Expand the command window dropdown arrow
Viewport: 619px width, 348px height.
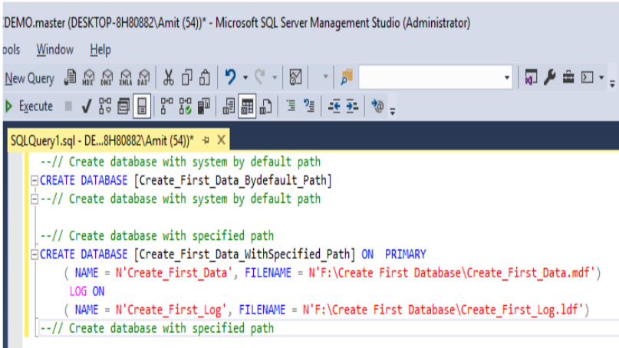[601, 77]
